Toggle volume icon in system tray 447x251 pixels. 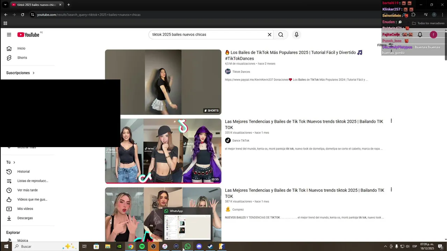pos(408,246)
